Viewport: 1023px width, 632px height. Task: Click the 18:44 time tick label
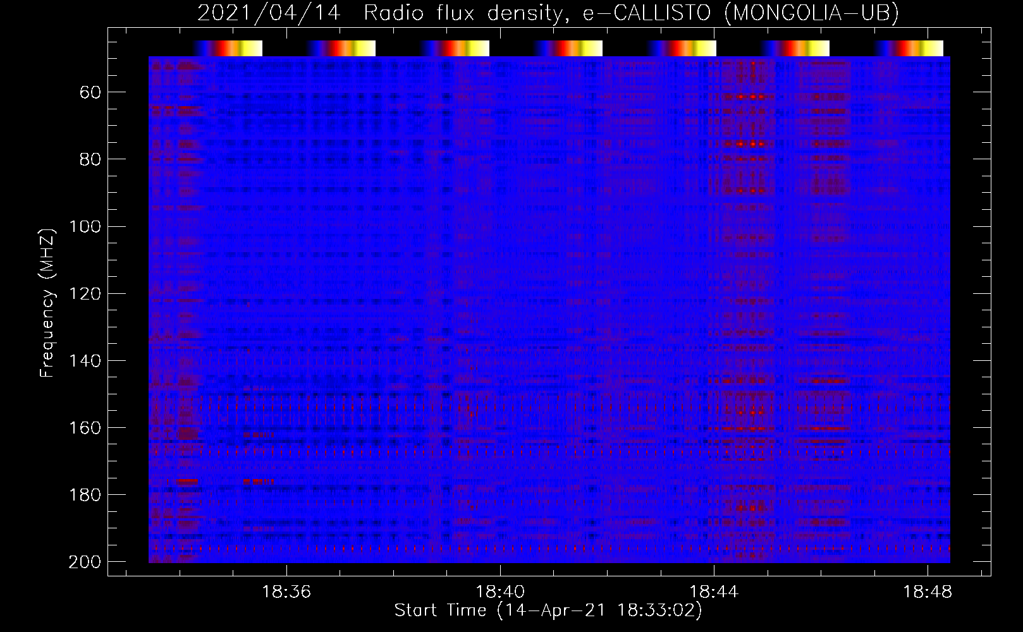tap(714, 592)
